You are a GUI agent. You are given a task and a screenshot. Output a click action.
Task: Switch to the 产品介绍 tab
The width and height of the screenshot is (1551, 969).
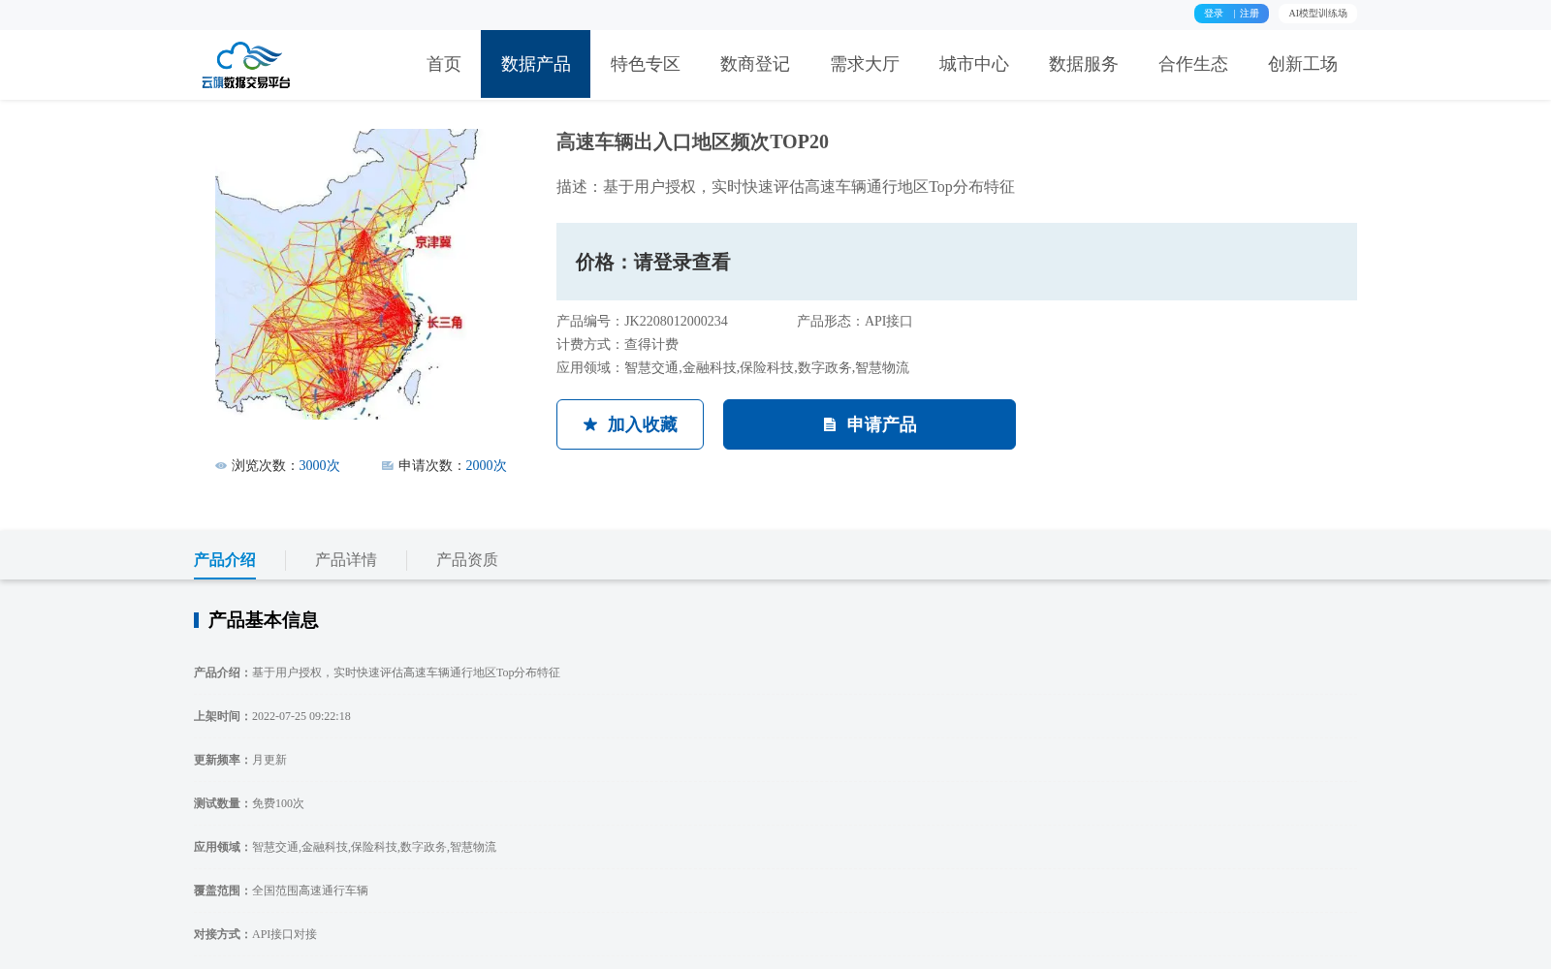coord(225,560)
